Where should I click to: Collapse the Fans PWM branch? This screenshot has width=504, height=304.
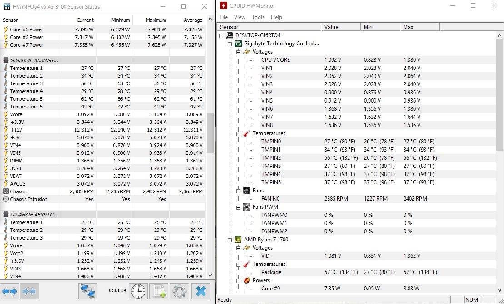pyautogui.click(x=239, y=207)
